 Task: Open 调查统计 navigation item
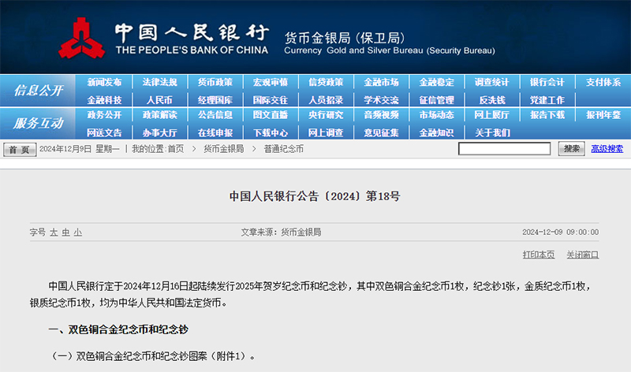point(491,82)
